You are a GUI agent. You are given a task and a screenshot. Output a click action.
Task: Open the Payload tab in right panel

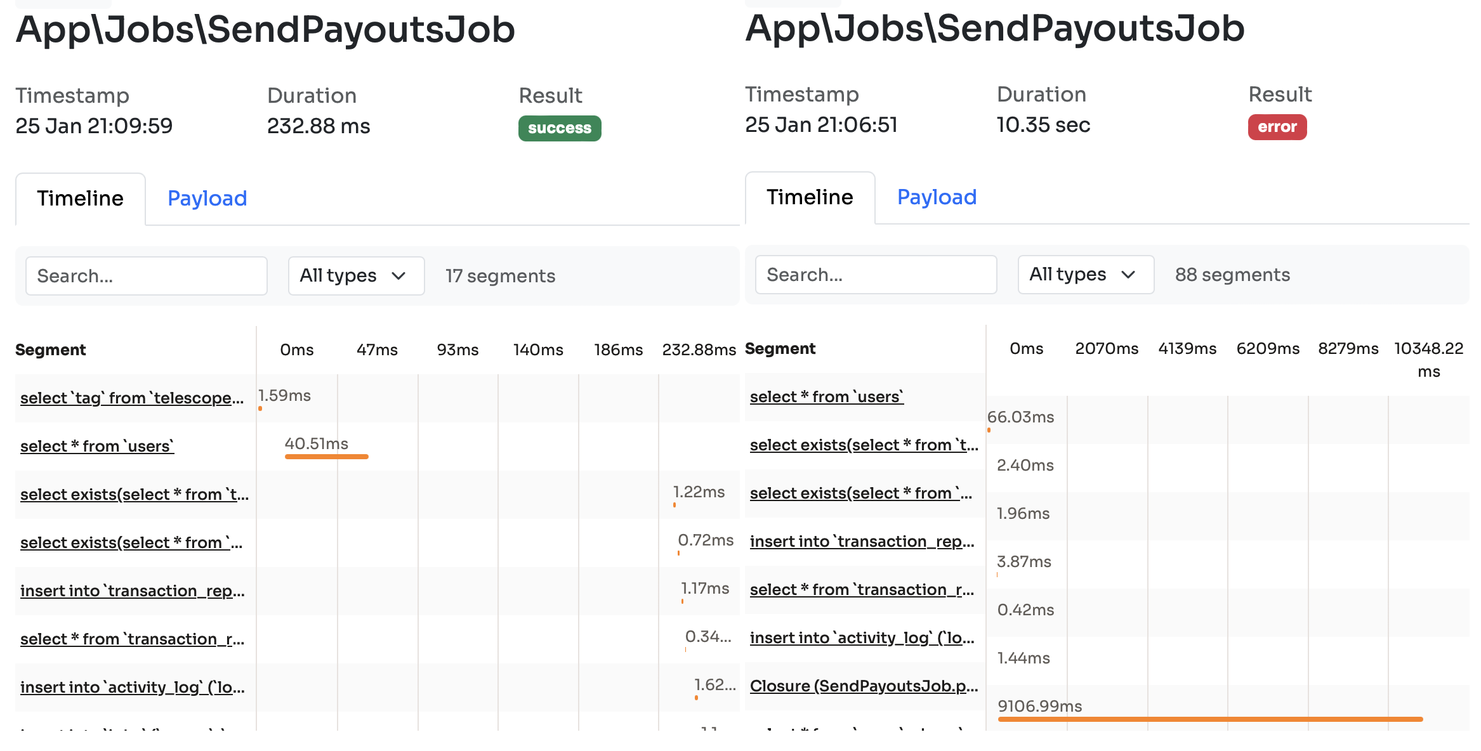[936, 197]
